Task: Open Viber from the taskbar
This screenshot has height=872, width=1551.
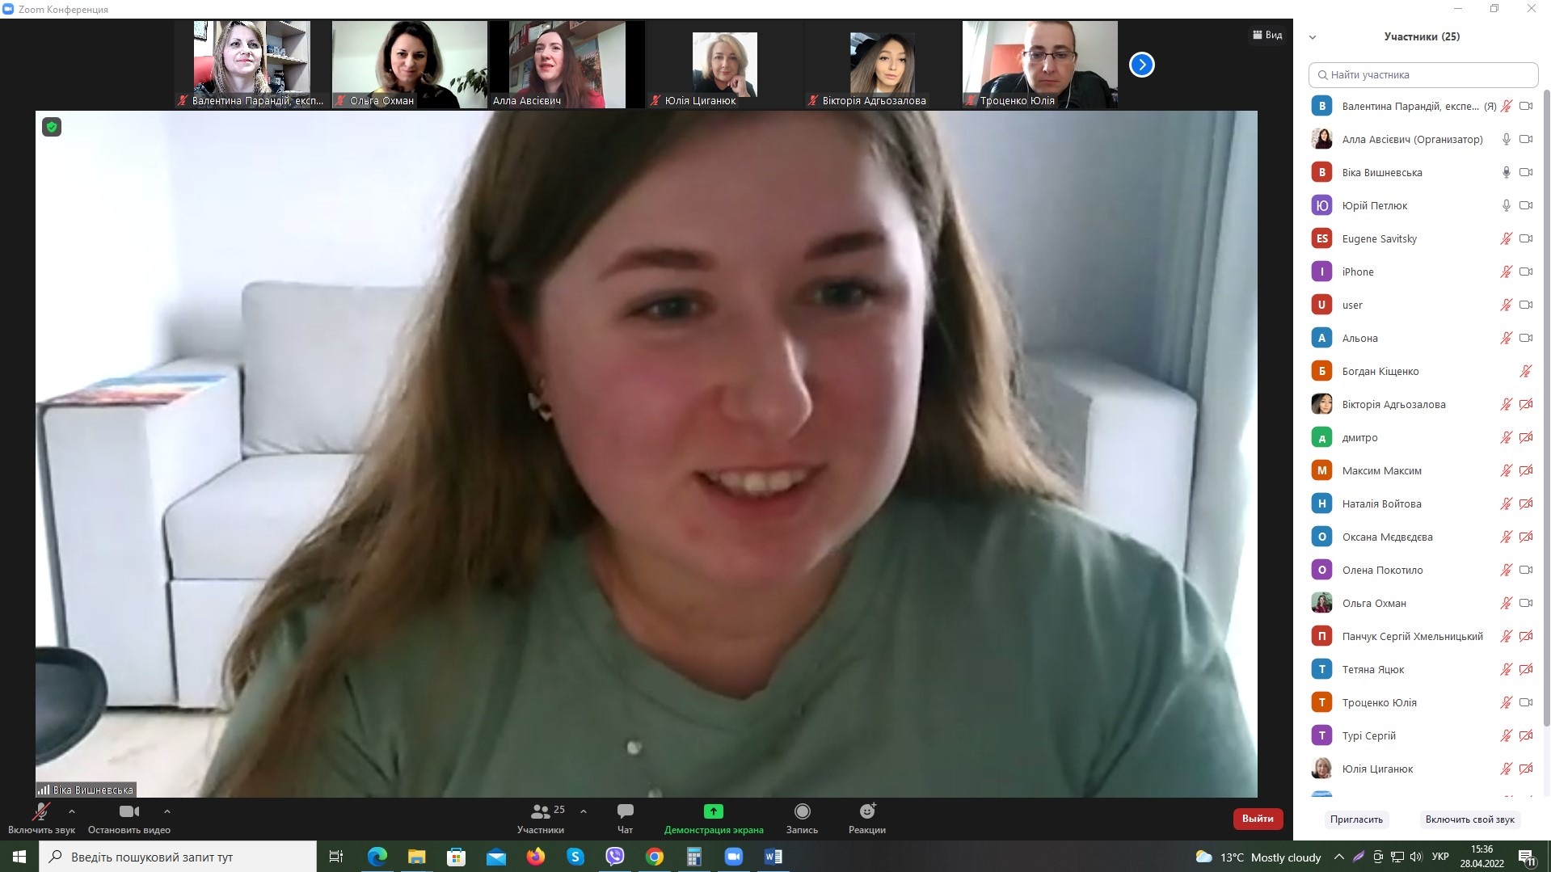Action: pos(615,857)
